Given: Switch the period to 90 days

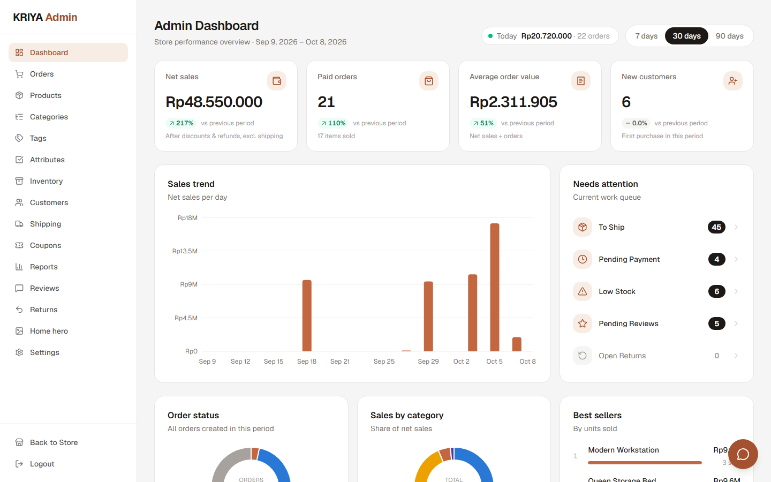Looking at the screenshot, I should [x=729, y=36].
